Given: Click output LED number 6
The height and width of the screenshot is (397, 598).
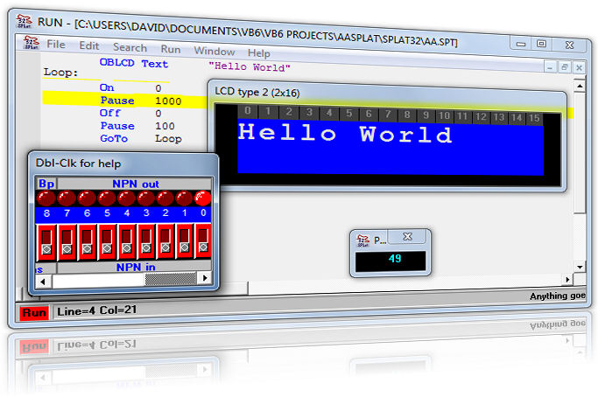Looking at the screenshot, I should coord(86,198).
